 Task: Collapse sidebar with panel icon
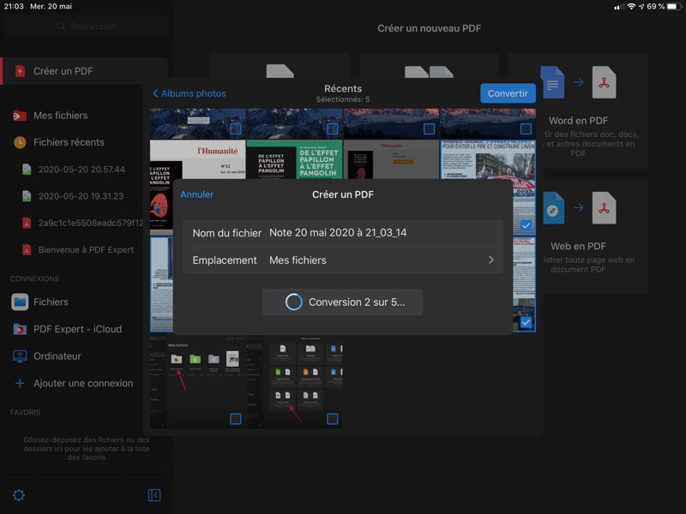tap(154, 495)
